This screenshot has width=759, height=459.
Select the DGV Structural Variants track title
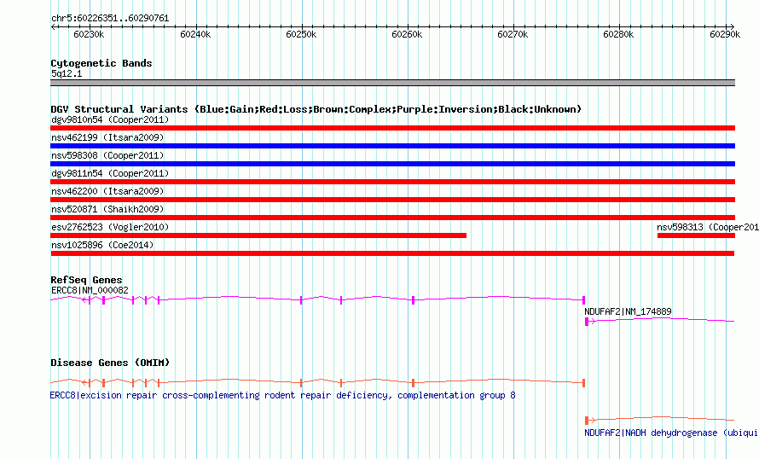click(316, 109)
